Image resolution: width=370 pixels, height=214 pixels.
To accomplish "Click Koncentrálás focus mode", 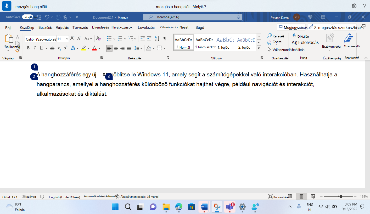I will coord(278,196).
